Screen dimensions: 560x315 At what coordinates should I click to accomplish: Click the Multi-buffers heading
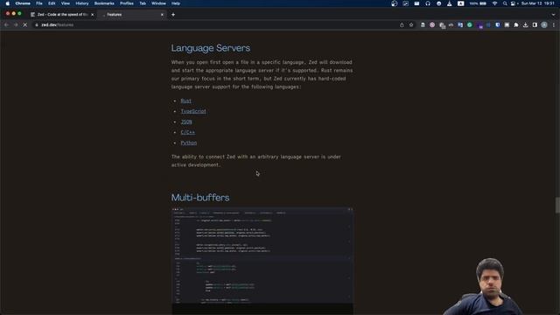click(x=200, y=198)
